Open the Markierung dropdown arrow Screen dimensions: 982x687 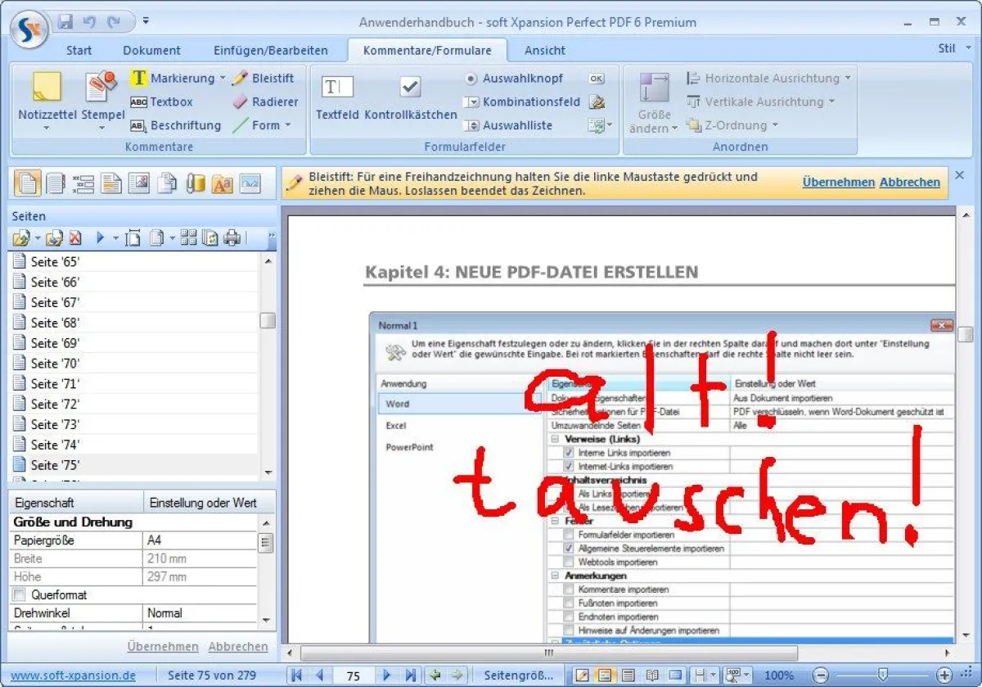222,79
